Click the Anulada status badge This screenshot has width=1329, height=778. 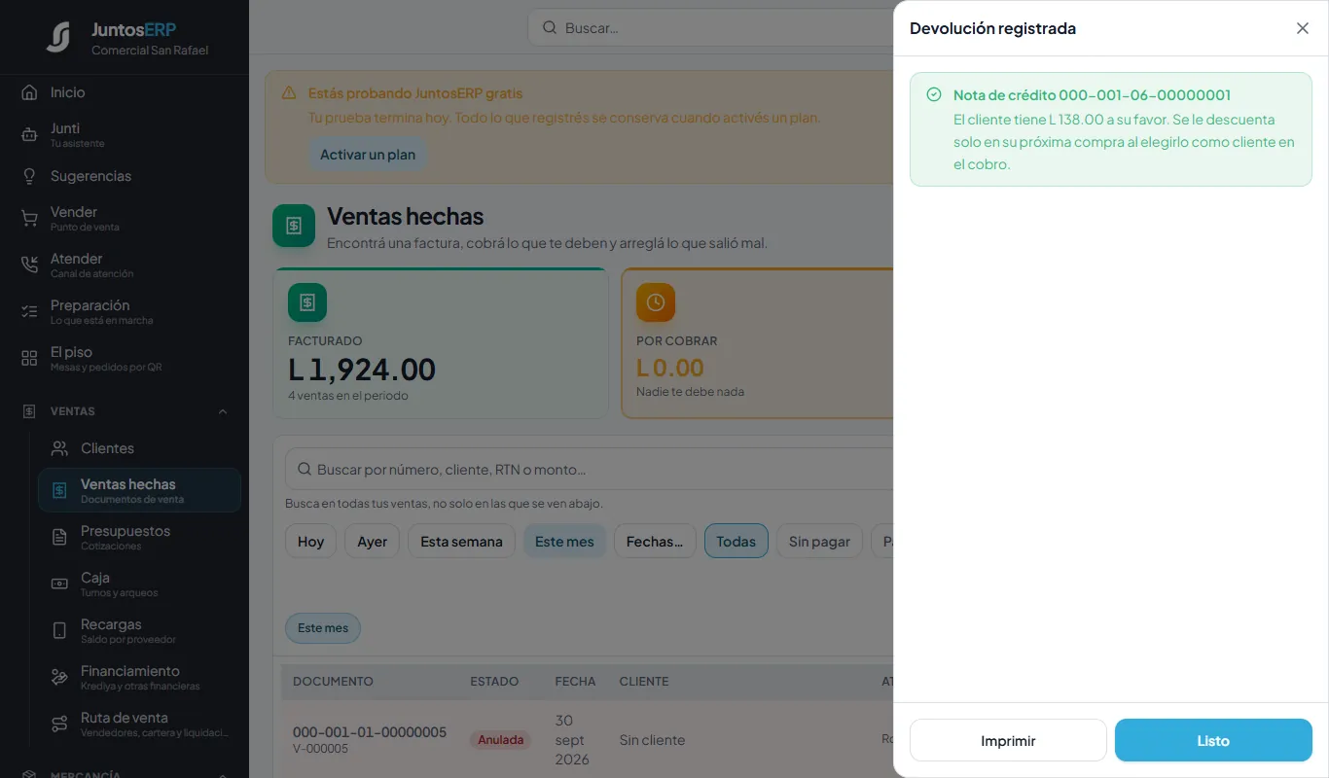(501, 740)
